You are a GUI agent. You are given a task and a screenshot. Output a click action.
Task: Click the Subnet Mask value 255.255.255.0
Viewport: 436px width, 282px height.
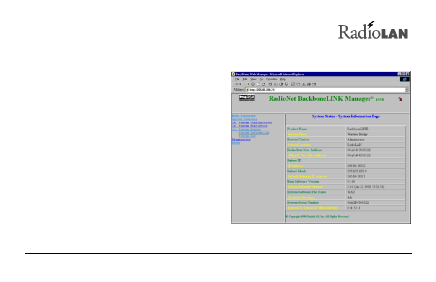pos(357,171)
